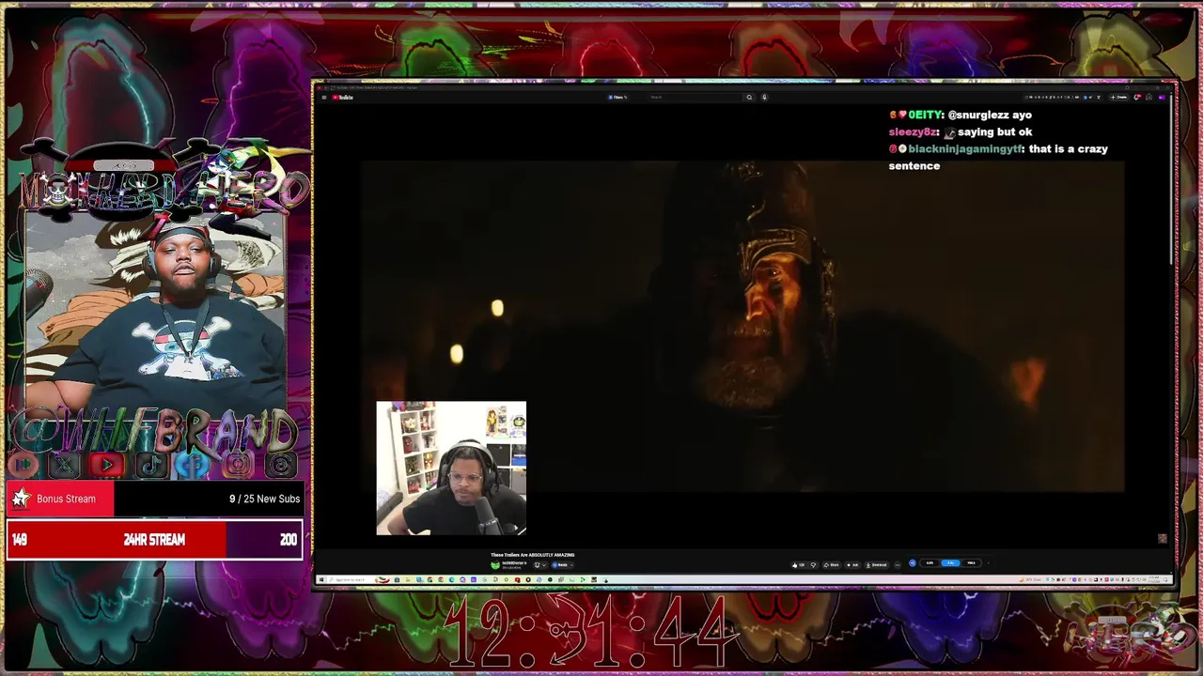Click the Bonus Stream star icon
Image resolution: width=1203 pixels, height=676 pixels.
pyautogui.click(x=21, y=499)
